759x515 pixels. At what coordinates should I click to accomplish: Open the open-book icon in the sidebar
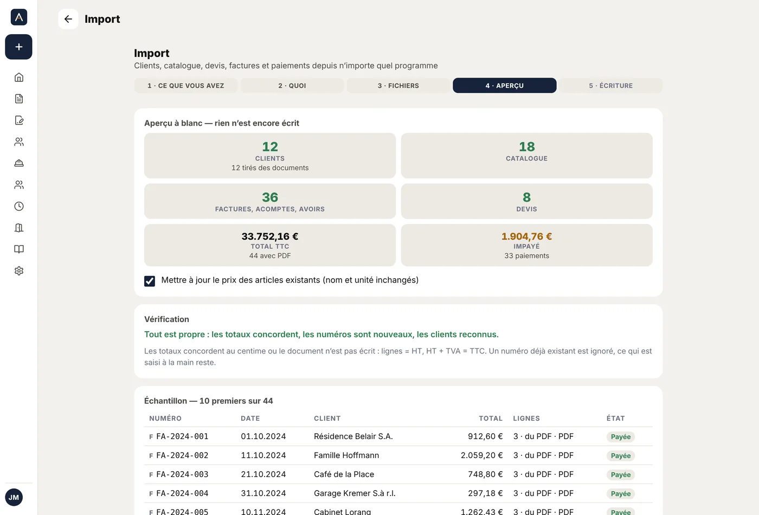pyautogui.click(x=19, y=249)
